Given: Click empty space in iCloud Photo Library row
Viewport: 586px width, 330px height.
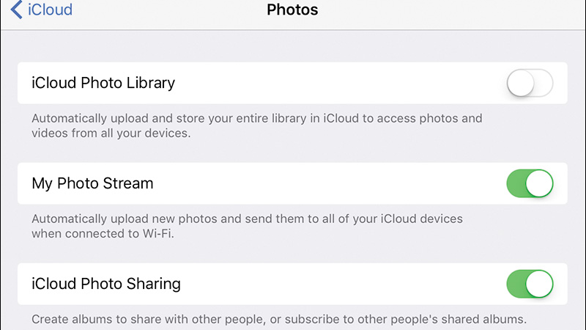Looking at the screenshot, I should (336, 83).
